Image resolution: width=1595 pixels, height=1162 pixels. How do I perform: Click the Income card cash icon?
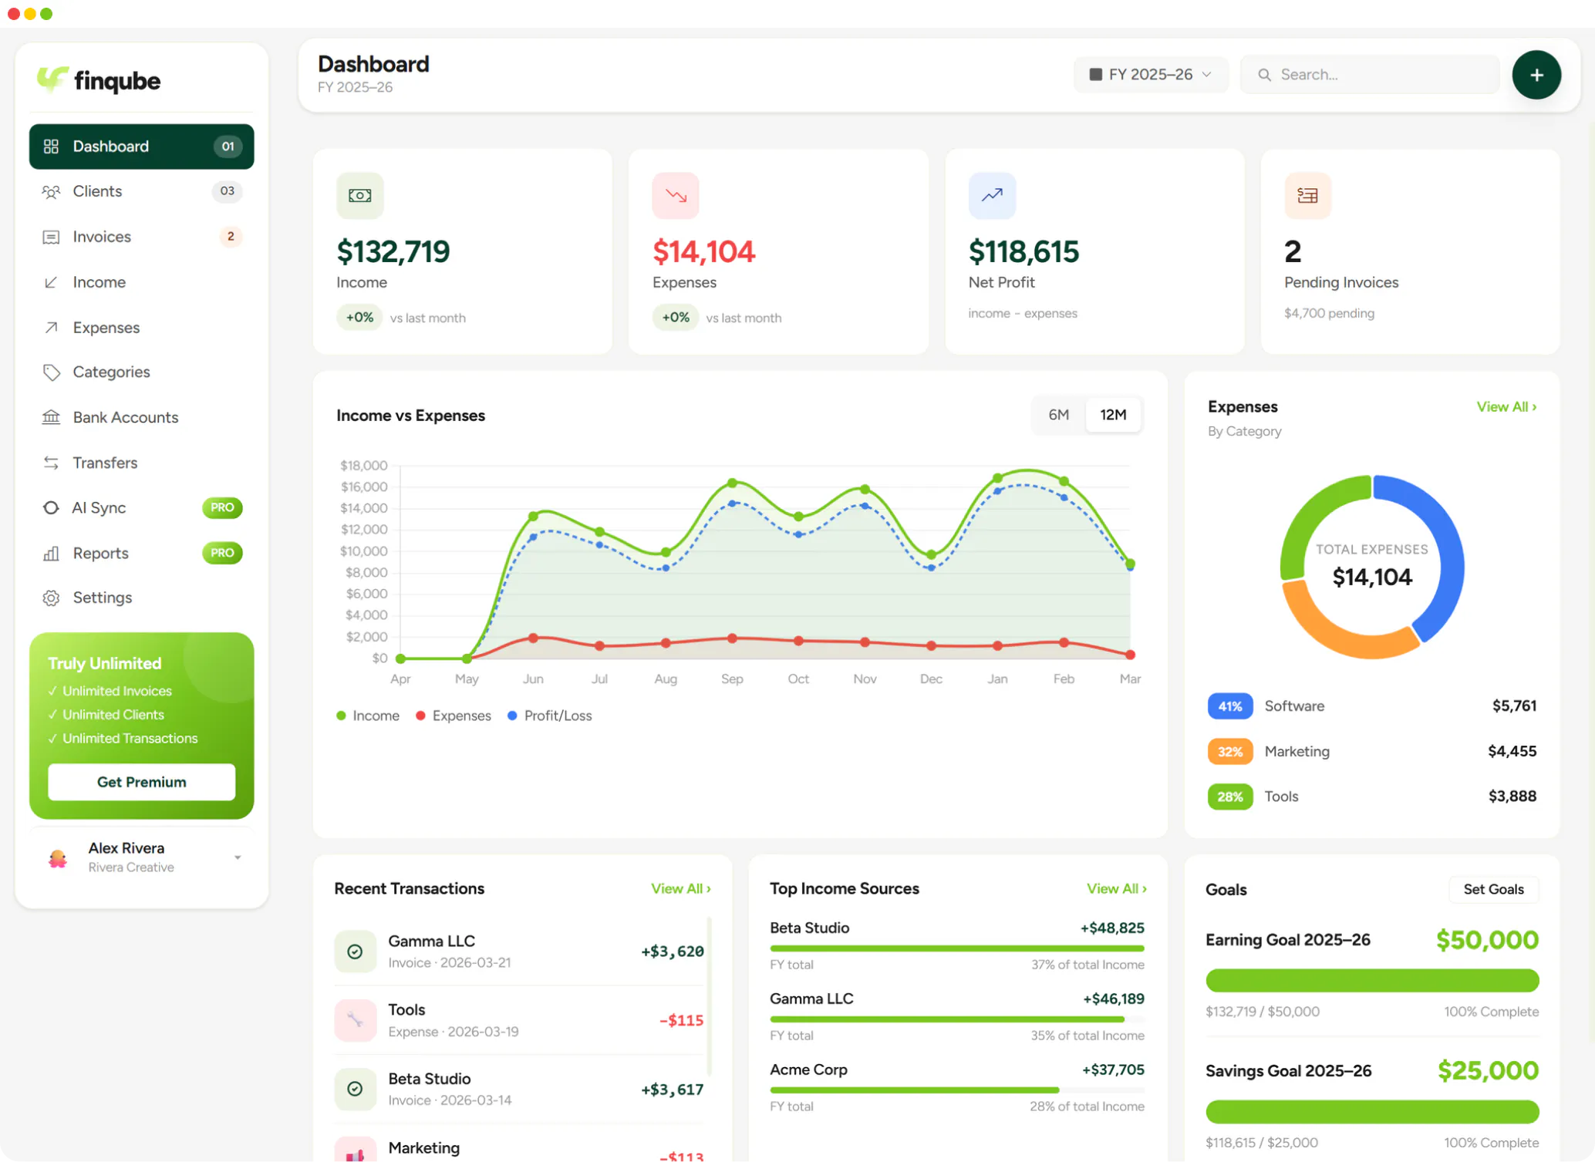[x=359, y=196]
